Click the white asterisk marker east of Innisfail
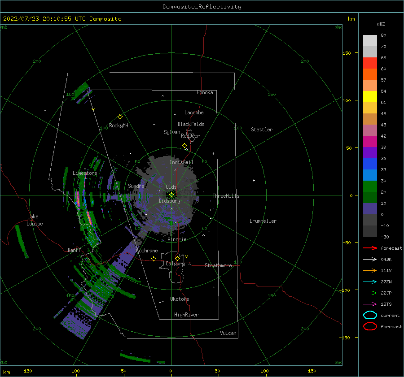The width and height of the screenshot is (404, 377). pos(213,154)
